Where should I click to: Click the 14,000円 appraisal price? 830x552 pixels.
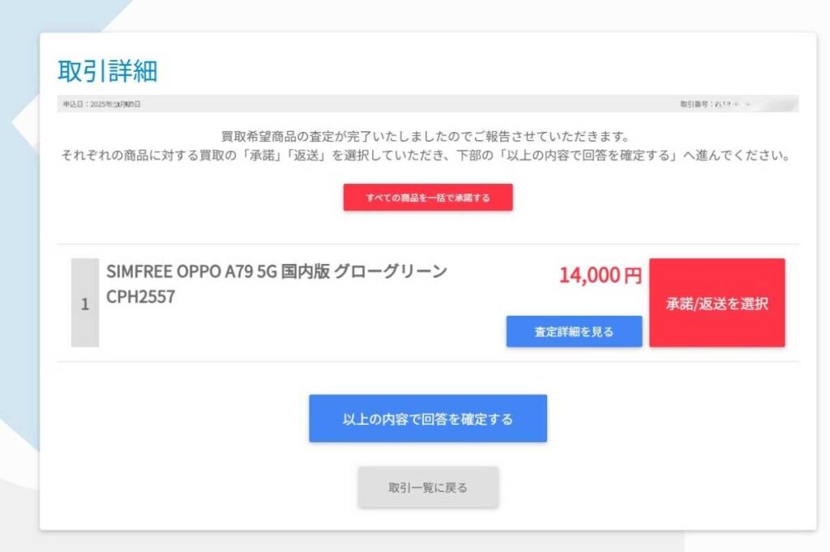tap(601, 275)
